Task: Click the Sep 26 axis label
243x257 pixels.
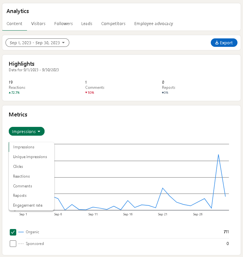Action: point(198,214)
